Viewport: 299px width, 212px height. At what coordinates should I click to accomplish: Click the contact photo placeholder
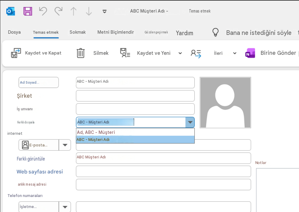coord(225,102)
